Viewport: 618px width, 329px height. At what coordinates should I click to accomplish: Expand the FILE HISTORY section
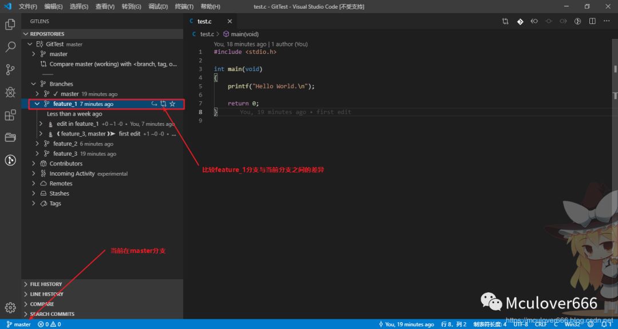pyautogui.click(x=102, y=284)
